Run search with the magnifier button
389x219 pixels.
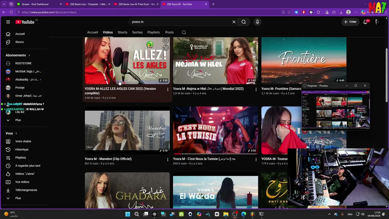point(244,22)
